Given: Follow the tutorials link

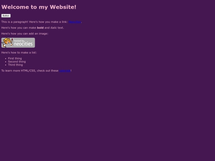Looking at the screenshot, I should pyautogui.click(x=65, y=71).
